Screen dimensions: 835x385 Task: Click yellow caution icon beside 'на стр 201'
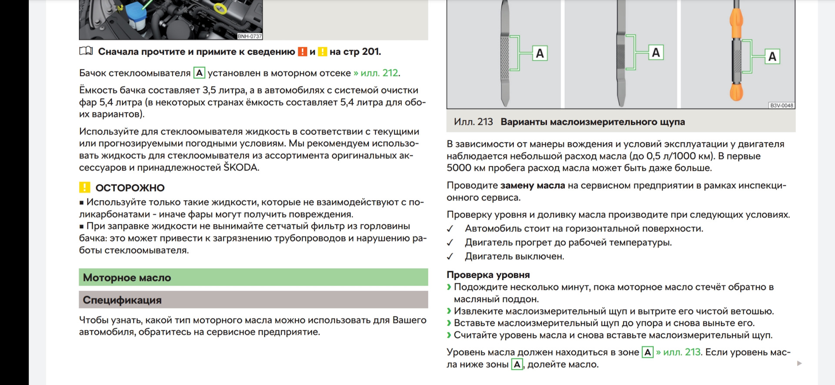tap(322, 52)
